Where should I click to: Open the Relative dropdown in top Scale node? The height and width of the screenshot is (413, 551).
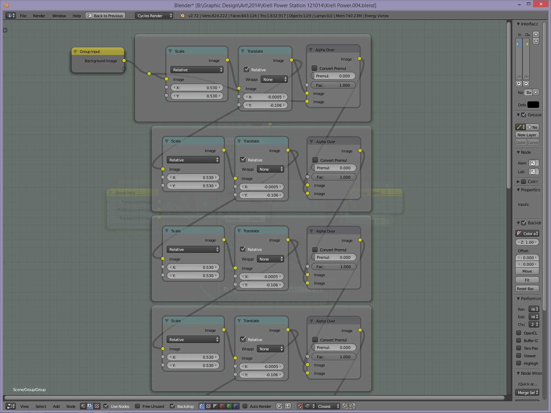(x=197, y=70)
